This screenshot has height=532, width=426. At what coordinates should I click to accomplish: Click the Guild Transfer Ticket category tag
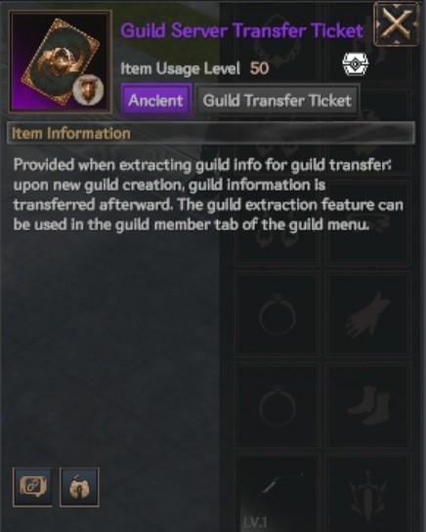277,101
